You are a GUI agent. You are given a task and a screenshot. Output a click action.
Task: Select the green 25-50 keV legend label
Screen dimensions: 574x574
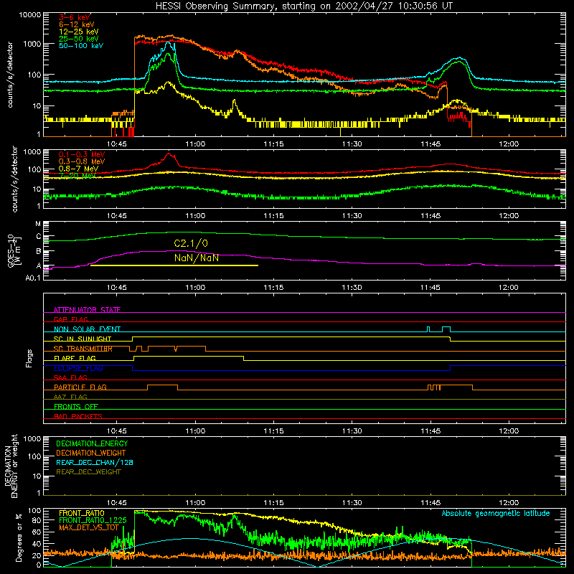point(79,39)
